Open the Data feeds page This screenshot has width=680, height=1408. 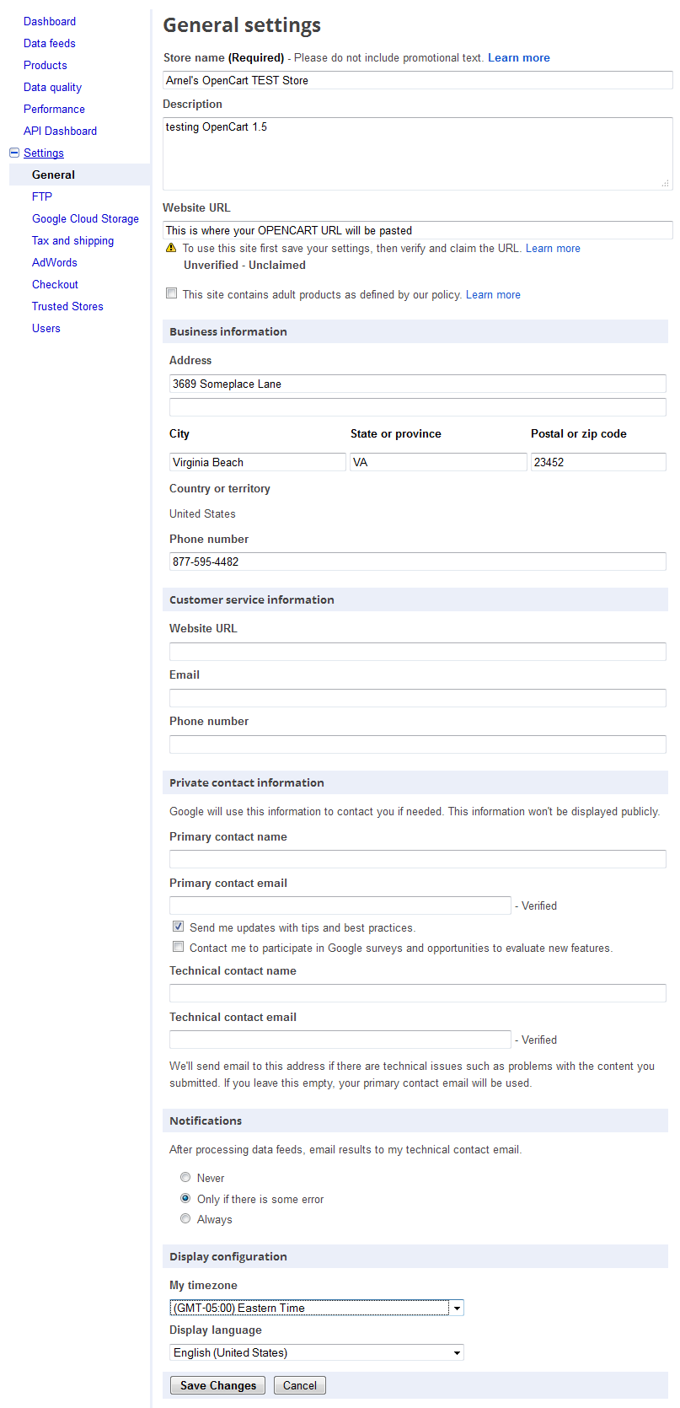pos(50,43)
